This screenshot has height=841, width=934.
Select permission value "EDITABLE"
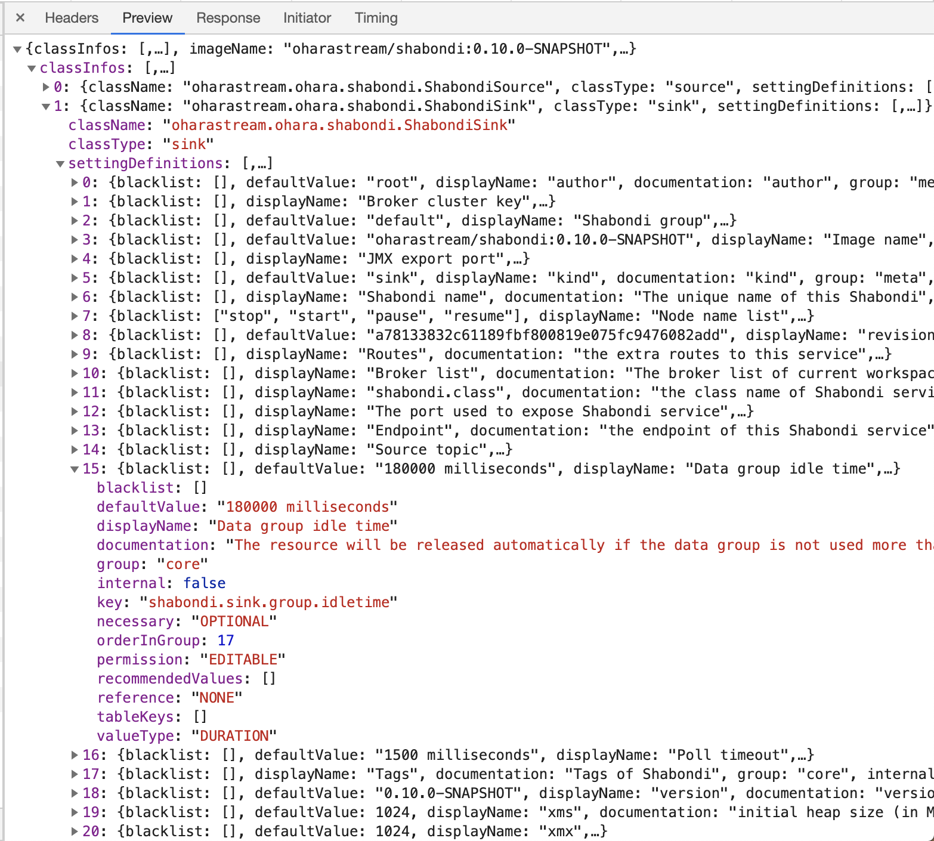243,660
